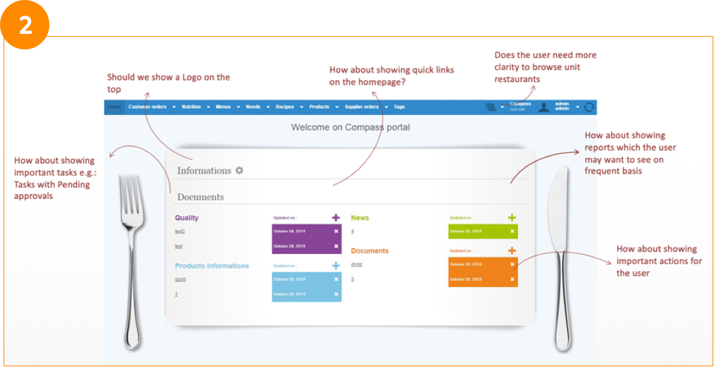714x367 pixels.
Task: Click the orange plus for Documents
Action: (512, 251)
